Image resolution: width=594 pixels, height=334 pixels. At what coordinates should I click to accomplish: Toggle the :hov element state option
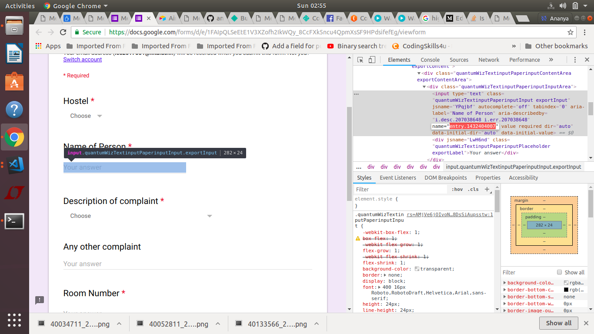pos(457,189)
